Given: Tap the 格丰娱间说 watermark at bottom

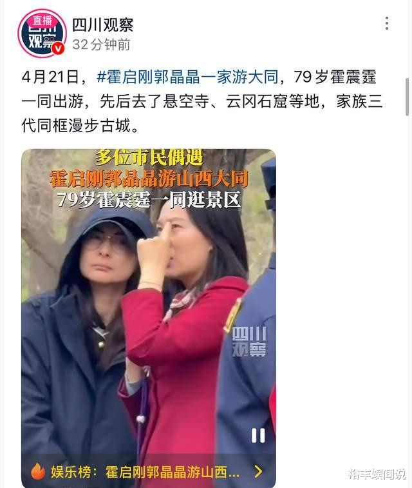Looking at the screenshot, I should pos(377,474).
